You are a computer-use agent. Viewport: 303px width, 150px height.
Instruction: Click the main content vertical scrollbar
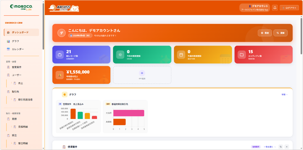[301, 36]
